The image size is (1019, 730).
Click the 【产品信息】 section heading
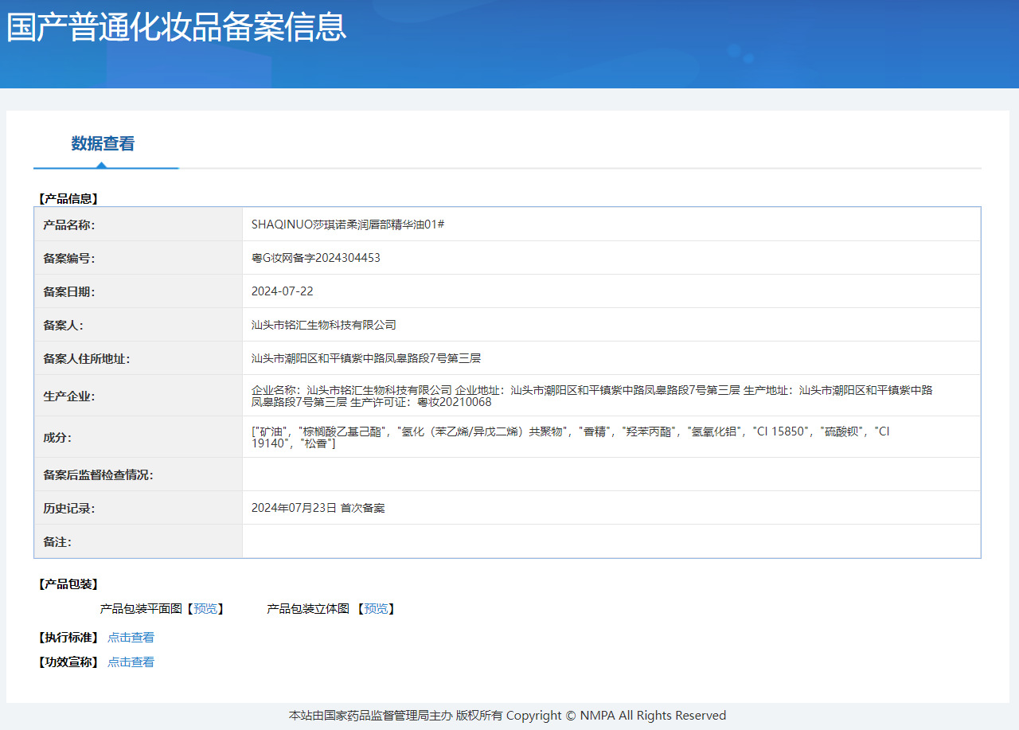click(x=68, y=199)
